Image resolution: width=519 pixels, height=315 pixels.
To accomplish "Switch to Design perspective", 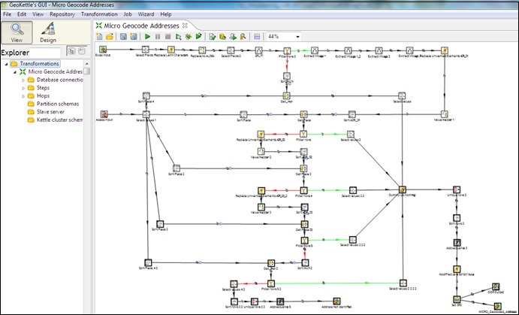I will point(48,30).
